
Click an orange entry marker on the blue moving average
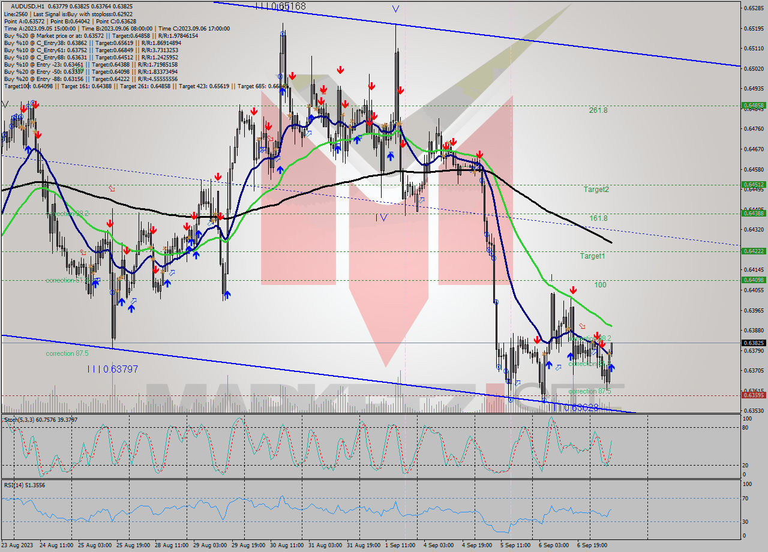(x=568, y=329)
